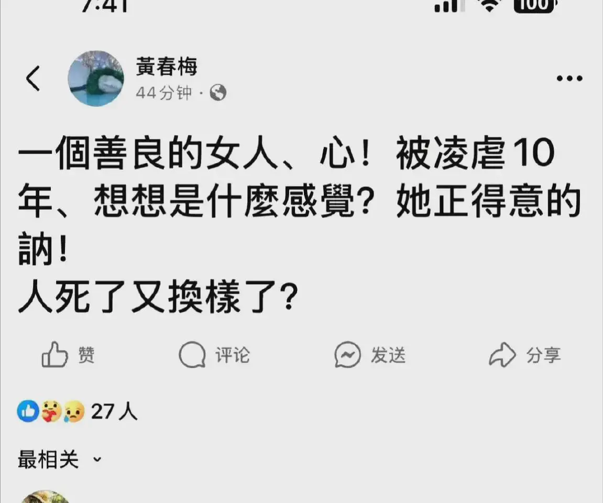
Task: Open the three-dot post options menu
Action: click(x=569, y=79)
